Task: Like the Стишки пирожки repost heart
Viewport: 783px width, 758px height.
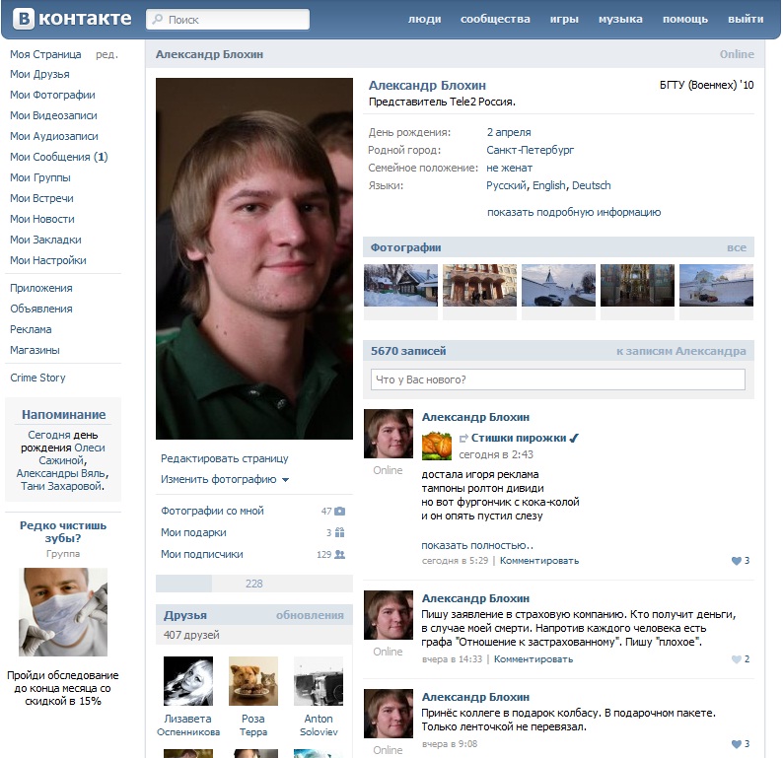Action: [x=736, y=561]
